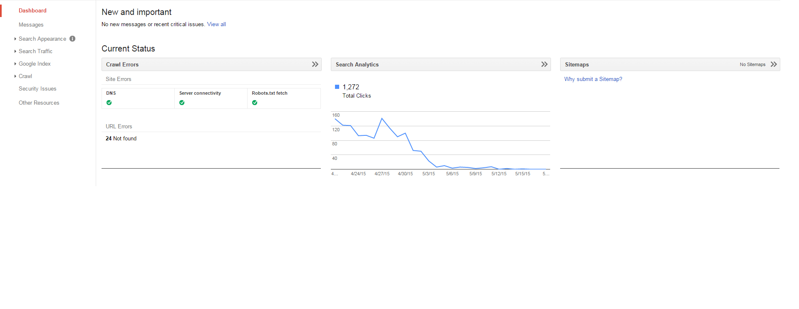Image resolution: width=799 pixels, height=309 pixels.
Task: Click Server connectivity green check icon
Action: pyautogui.click(x=182, y=103)
